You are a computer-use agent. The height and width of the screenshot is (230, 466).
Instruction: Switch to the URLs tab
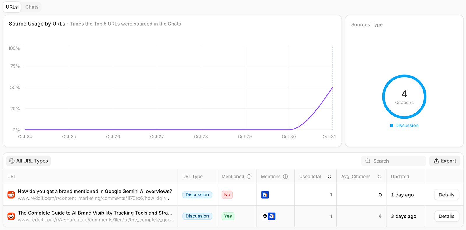pos(12,7)
